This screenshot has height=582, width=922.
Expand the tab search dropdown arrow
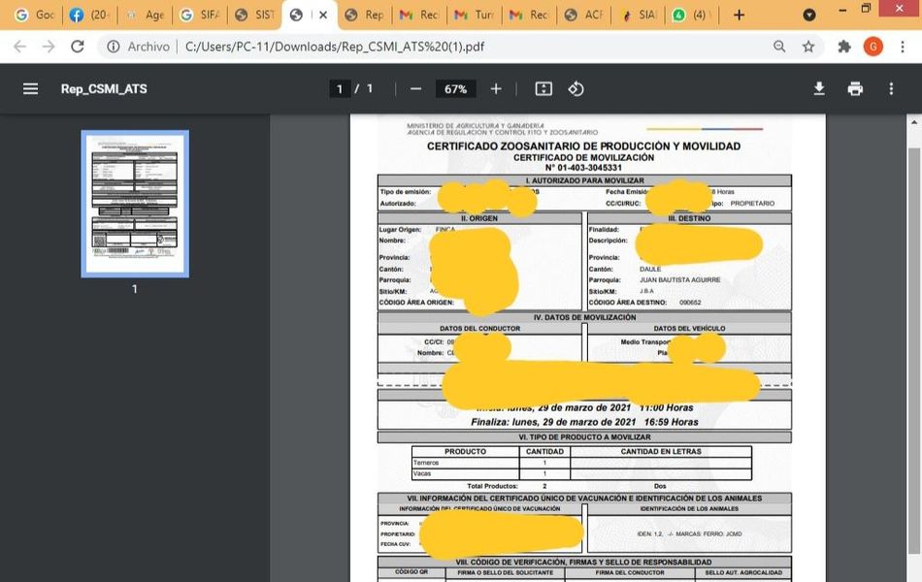coord(809,15)
